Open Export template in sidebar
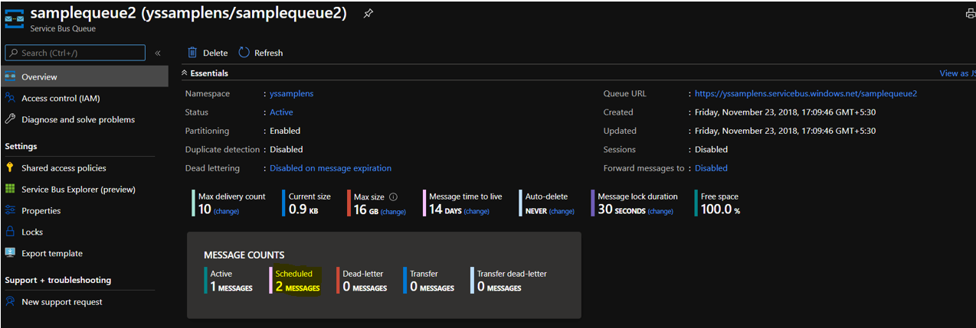 (51, 254)
